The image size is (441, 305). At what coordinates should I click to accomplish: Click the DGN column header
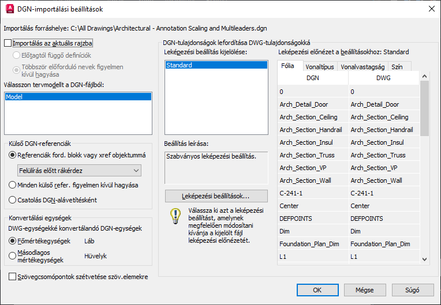coord(313,78)
